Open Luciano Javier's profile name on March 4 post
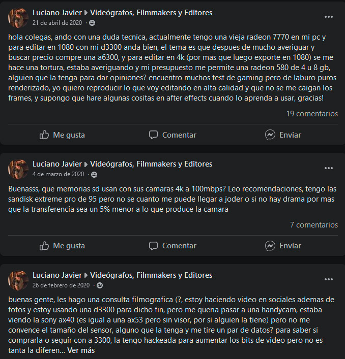Viewport: 345px width, 359px height. tap(57, 164)
